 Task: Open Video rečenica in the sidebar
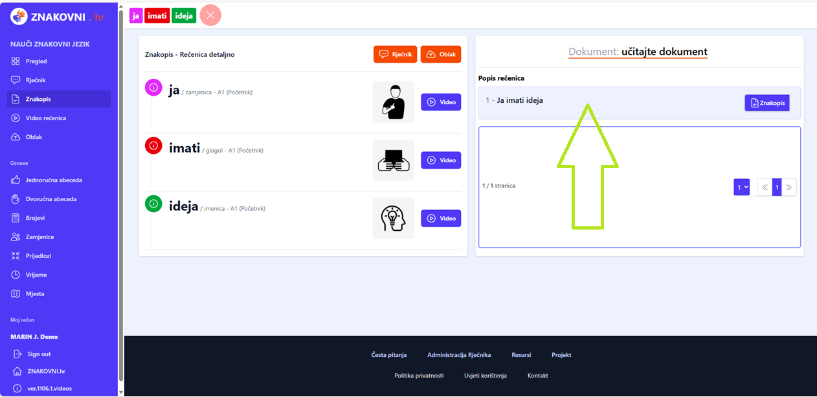tap(45, 118)
